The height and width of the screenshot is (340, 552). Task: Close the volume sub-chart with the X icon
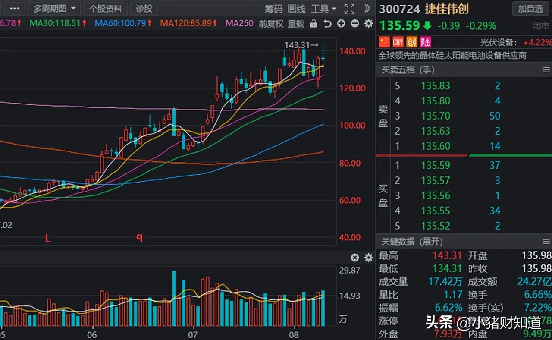coord(354,258)
